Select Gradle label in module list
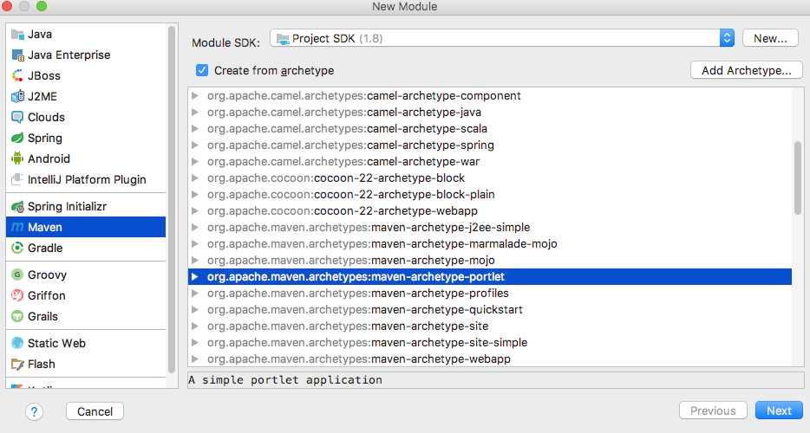The image size is (810, 433). tap(45, 248)
